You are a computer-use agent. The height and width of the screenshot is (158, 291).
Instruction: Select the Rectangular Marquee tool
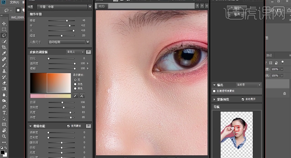coord(4,30)
